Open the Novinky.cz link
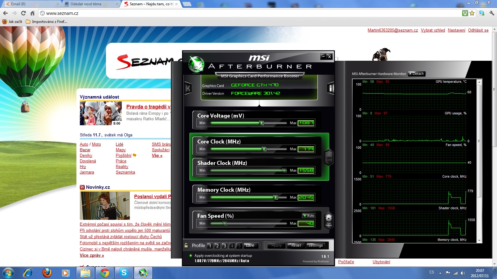497x279 pixels. coord(98,187)
